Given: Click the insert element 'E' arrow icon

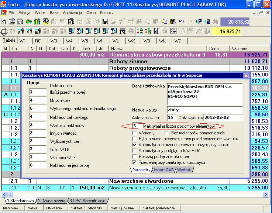Looking at the screenshot, I should tap(20, 31).
